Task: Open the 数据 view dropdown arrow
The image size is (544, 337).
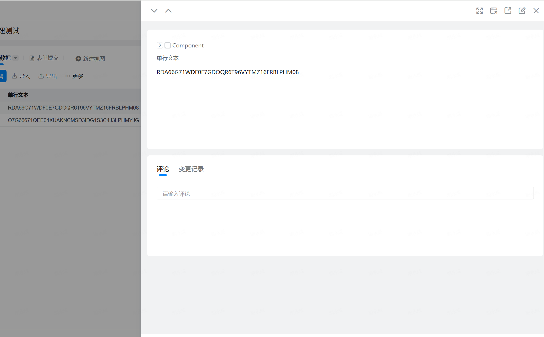Action: point(15,58)
